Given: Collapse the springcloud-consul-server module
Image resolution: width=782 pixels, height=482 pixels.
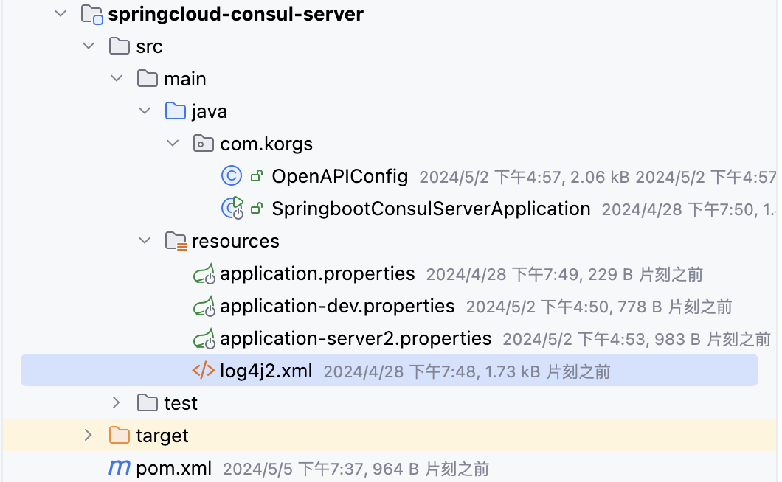Looking at the screenshot, I should (x=60, y=13).
